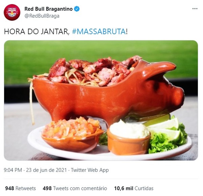Click the lime wedges in the photo
Viewport: 203px width, 196px height.
tap(165, 128)
